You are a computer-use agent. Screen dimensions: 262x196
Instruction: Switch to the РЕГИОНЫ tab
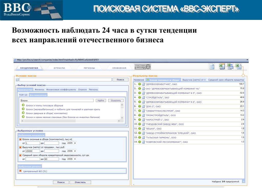click(89, 68)
